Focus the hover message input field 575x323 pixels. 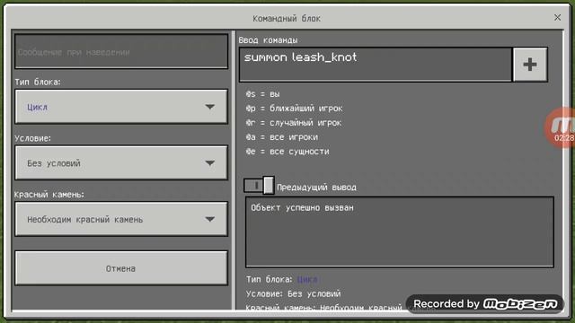pos(121,52)
